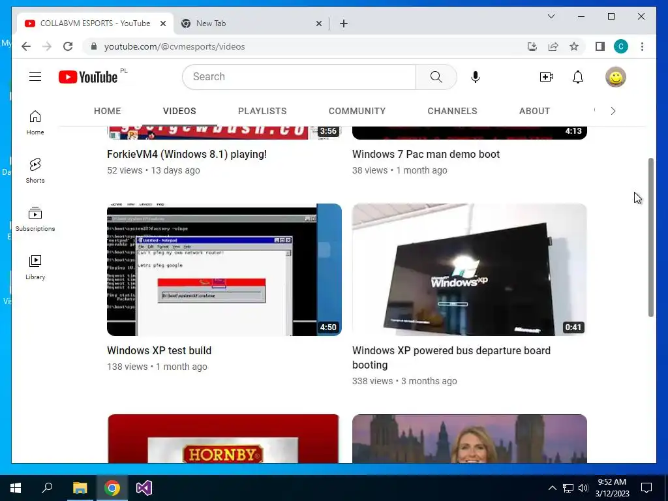Switch to the New Tab browser tab

pyautogui.click(x=251, y=23)
